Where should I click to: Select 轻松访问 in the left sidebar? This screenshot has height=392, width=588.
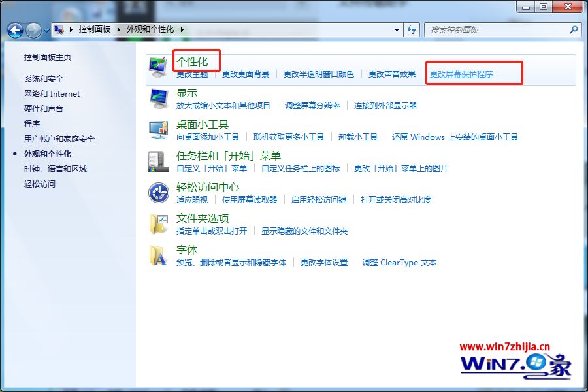40,184
